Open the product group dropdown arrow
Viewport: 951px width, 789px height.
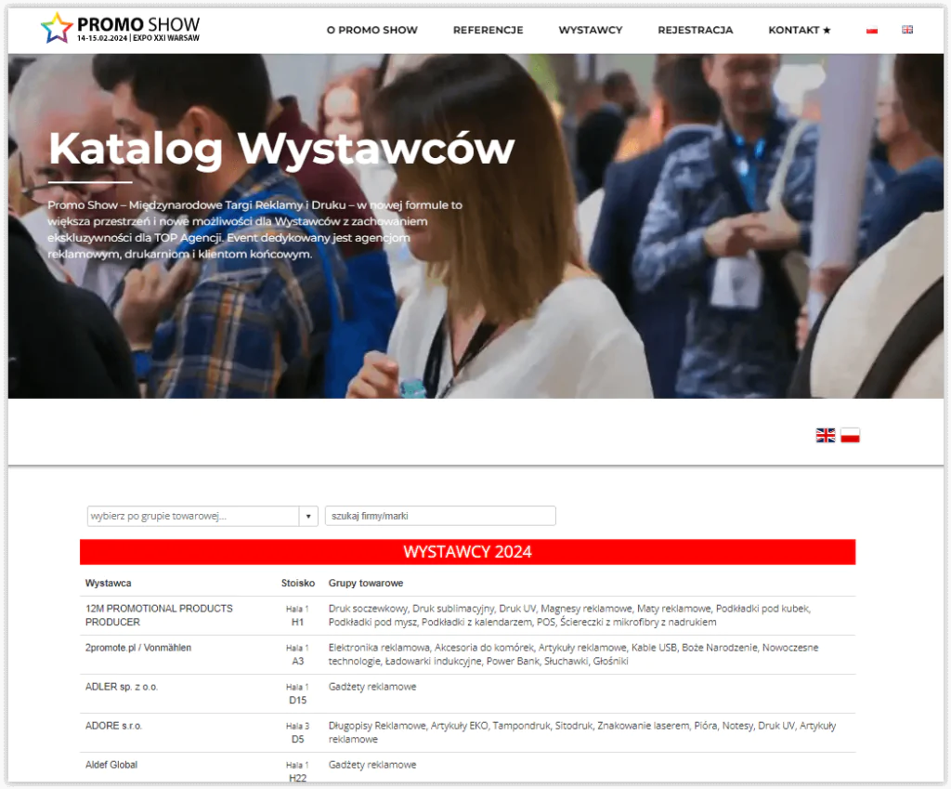pyautogui.click(x=308, y=516)
